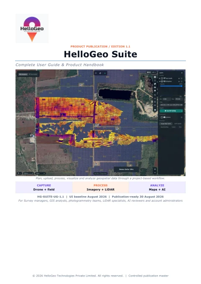Toggle the Cameras overlay checkbox

click(x=162, y=118)
